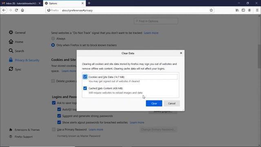Click "Cookies and Site Data (14.7 MB)" label
This screenshot has width=261, height=147.
tap(106, 77)
